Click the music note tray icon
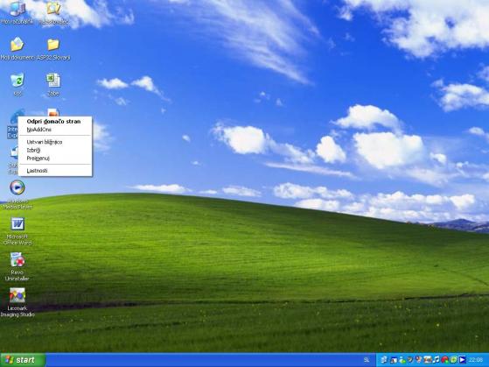This screenshot has width=489, height=367. tap(437, 360)
